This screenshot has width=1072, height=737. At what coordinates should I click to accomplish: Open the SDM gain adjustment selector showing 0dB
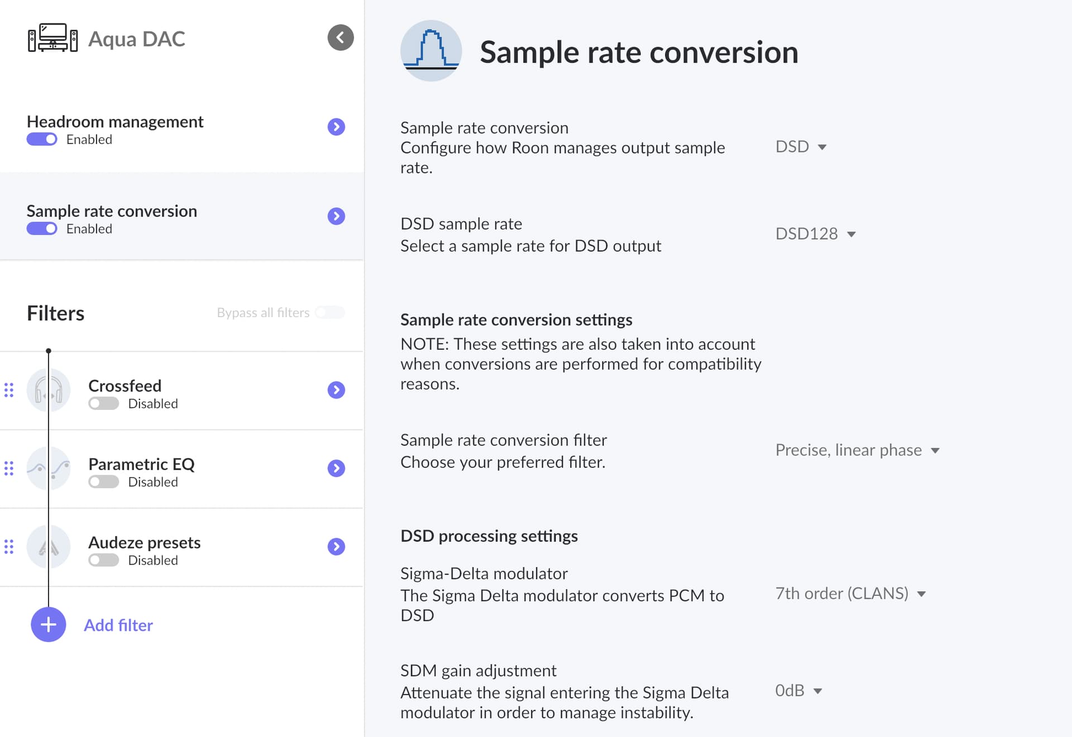click(797, 691)
